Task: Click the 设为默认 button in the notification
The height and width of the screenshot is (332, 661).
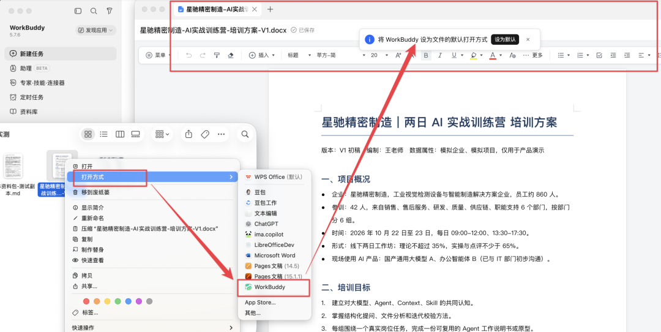Action: (504, 39)
